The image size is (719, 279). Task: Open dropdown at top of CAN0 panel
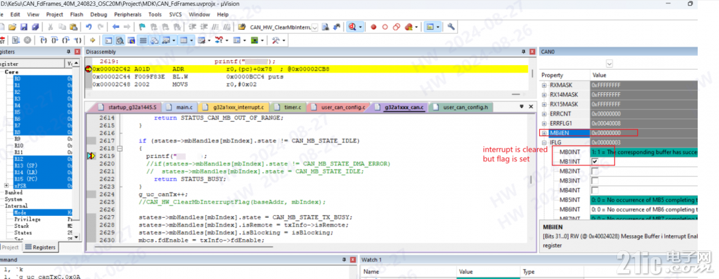click(x=609, y=63)
